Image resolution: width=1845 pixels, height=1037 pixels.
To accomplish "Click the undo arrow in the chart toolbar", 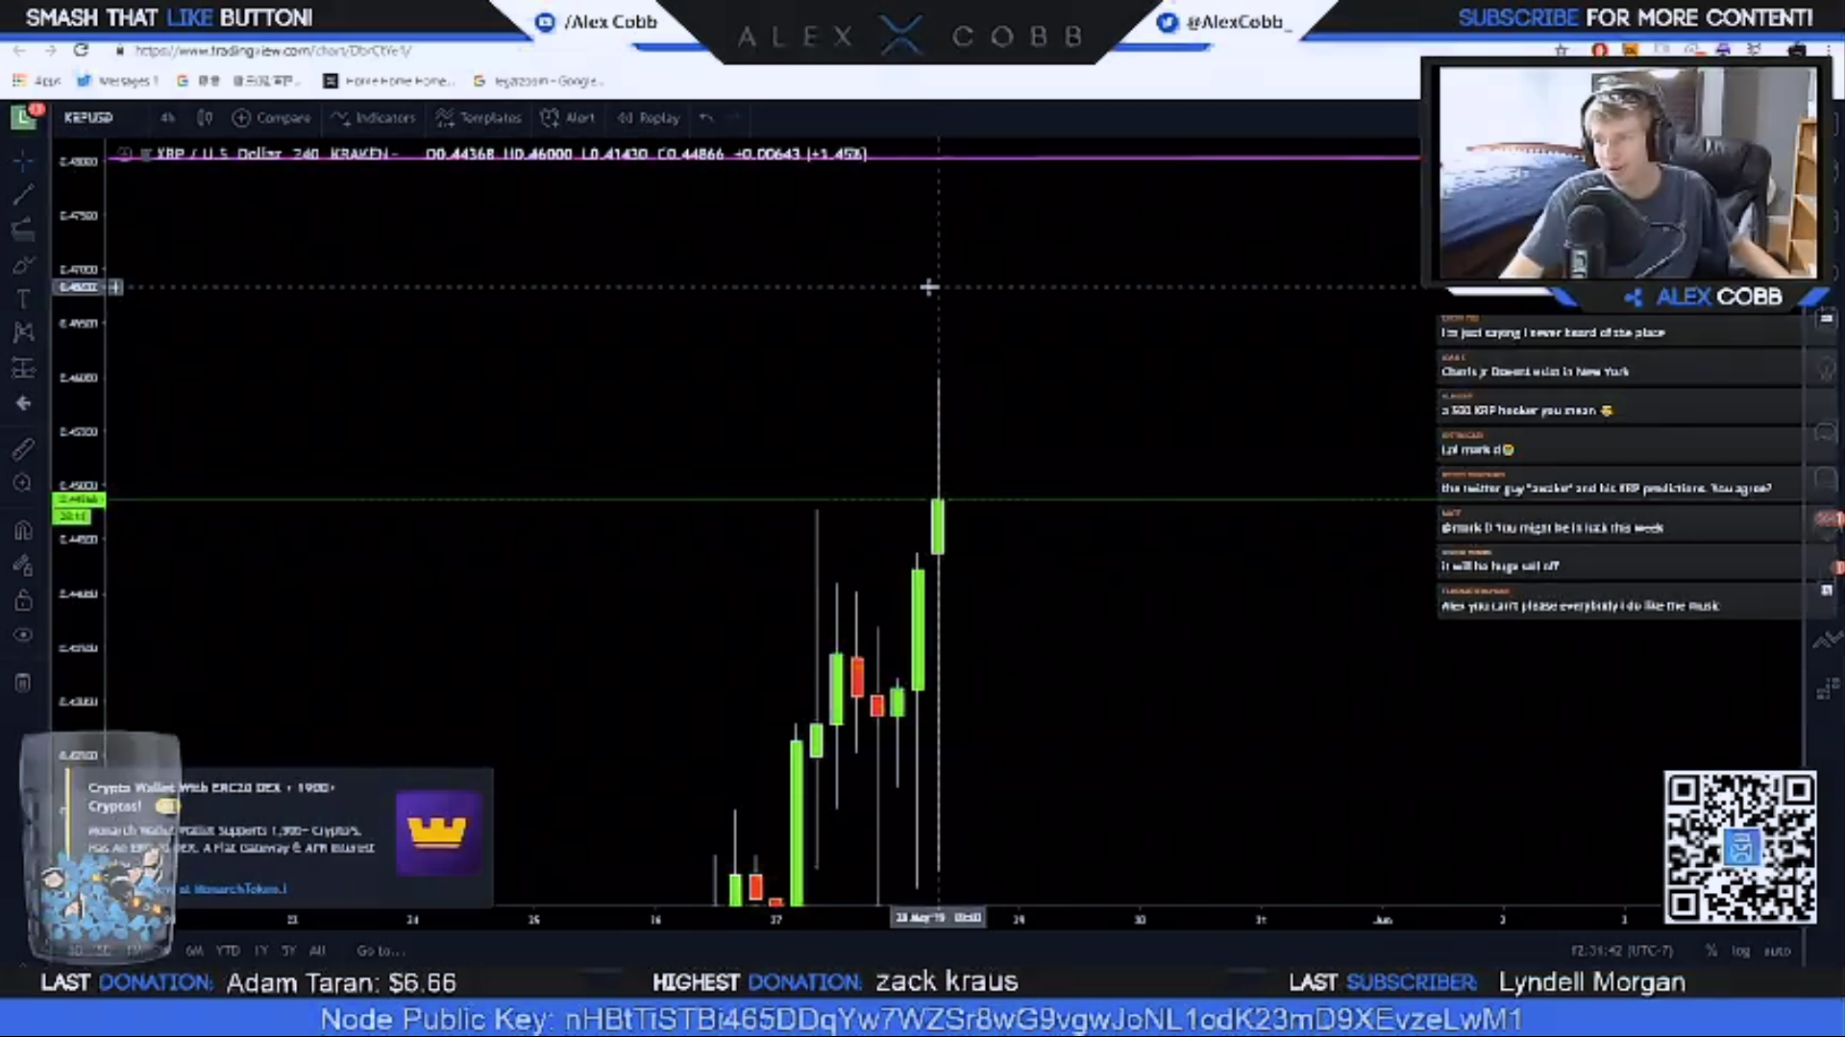I will pos(707,117).
